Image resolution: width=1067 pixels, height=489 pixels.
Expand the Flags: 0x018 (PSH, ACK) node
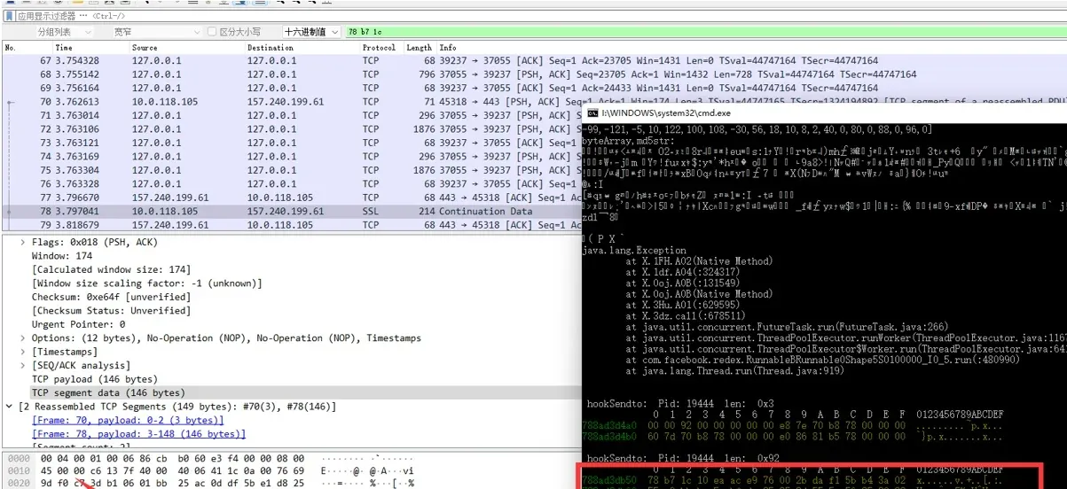(x=23, y=242)
